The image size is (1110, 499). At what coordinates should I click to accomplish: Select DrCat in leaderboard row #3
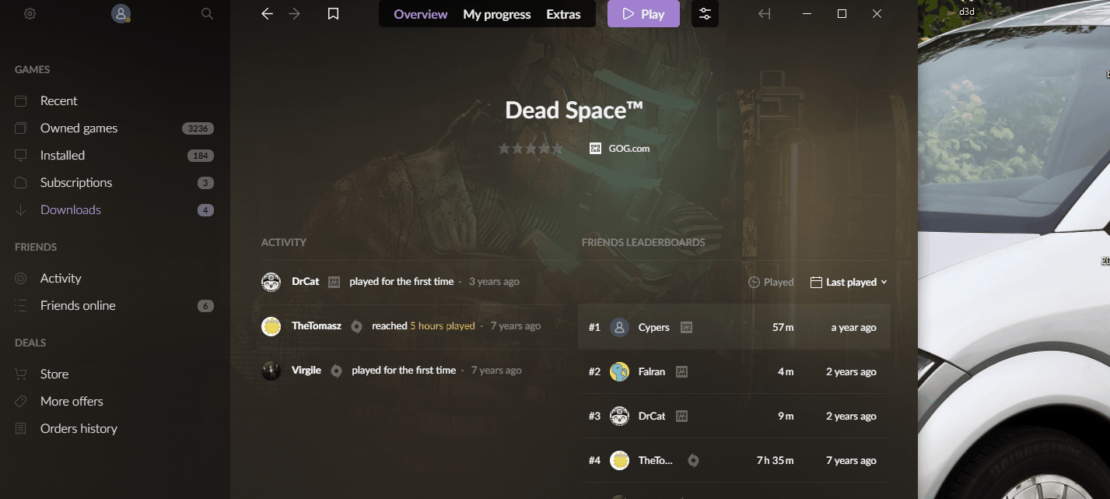pyautogui.click(x=652, y=416)
